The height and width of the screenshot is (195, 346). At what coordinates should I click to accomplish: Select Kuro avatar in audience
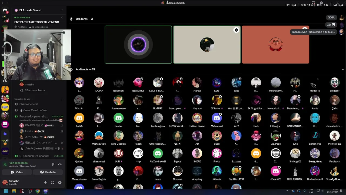click(217, 83)
